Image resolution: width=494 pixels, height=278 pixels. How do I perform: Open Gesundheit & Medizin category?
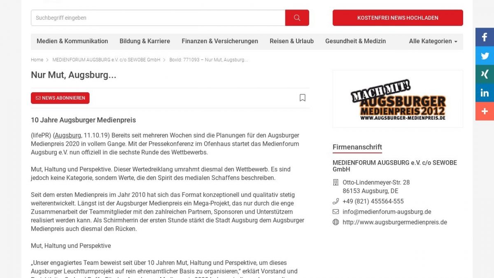coord(356,41)
